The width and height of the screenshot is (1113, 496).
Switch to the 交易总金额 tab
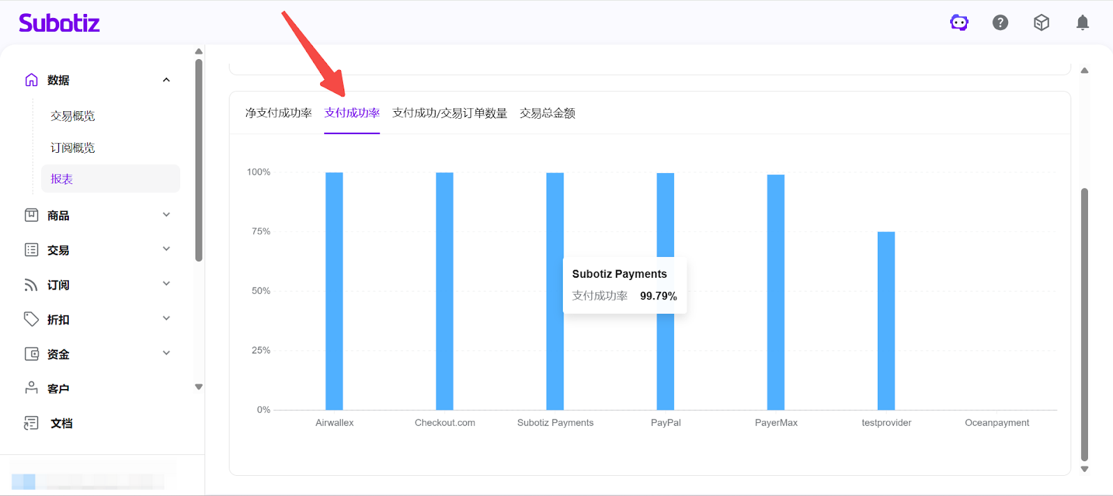pyautogui.click(x=547, y=113)
